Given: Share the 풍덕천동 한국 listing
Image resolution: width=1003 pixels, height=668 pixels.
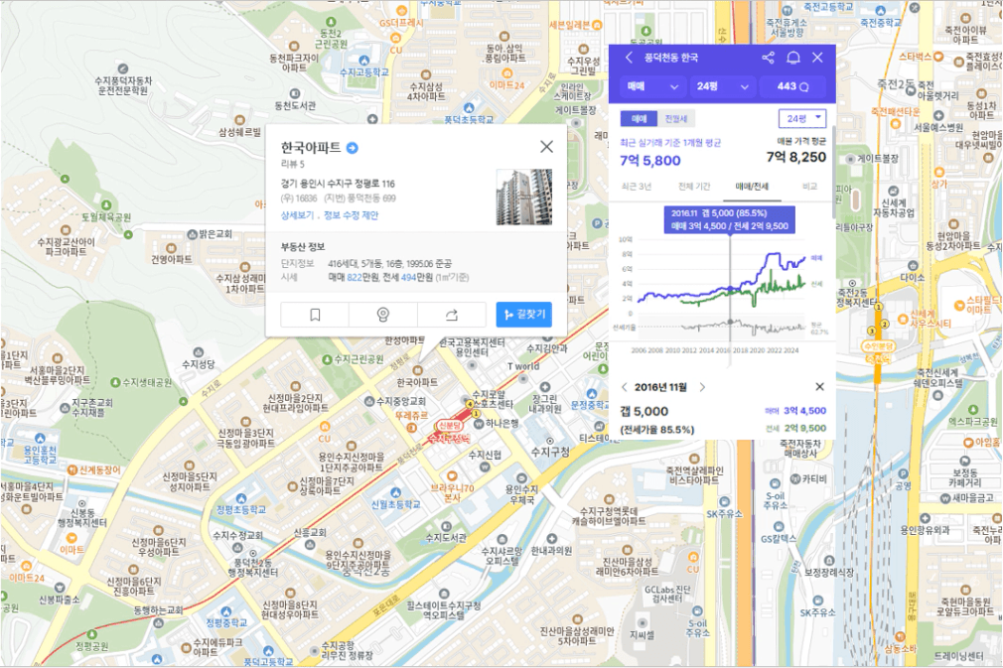Looking at the screenshot, I should coord(769,58).
